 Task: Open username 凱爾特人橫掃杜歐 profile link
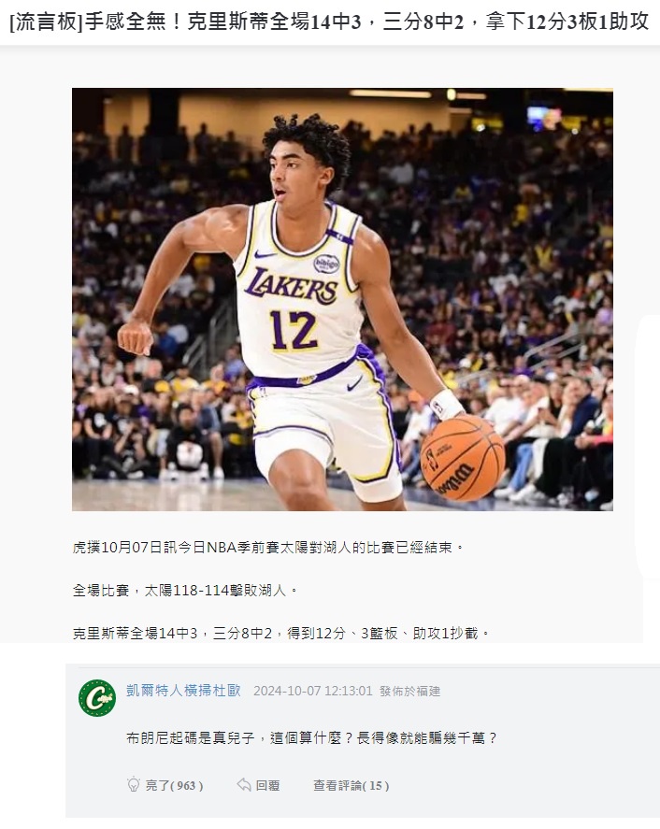click(183, 691)
